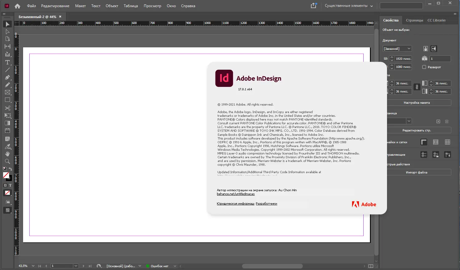Open the Окно menu

tap(171, 6)
